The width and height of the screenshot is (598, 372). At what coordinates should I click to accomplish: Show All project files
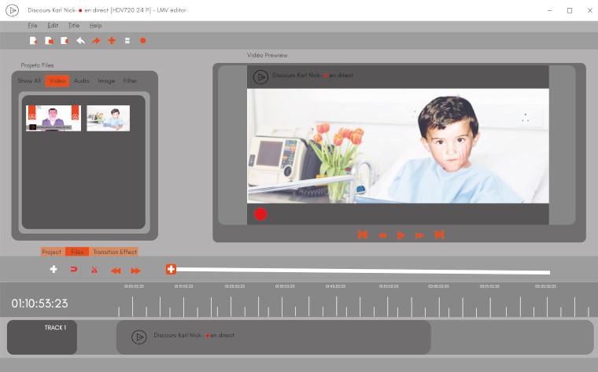click(29, 81)
